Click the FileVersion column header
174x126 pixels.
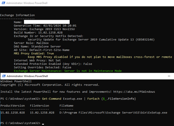point(39,106)
